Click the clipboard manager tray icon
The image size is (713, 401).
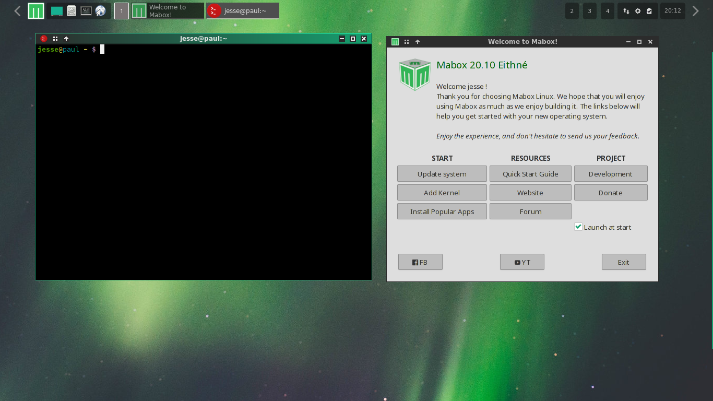(649, 11)
